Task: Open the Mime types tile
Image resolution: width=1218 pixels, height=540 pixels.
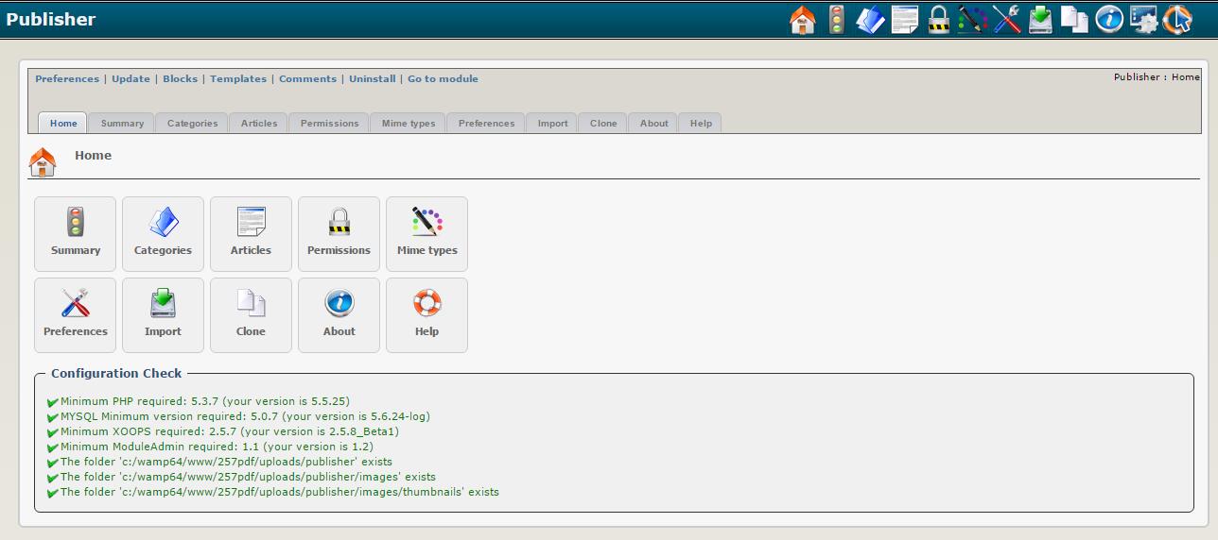Action: point(426,234)
